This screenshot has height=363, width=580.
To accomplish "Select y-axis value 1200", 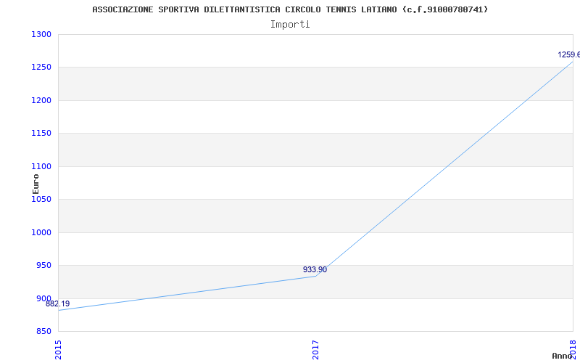I will 41,100.
